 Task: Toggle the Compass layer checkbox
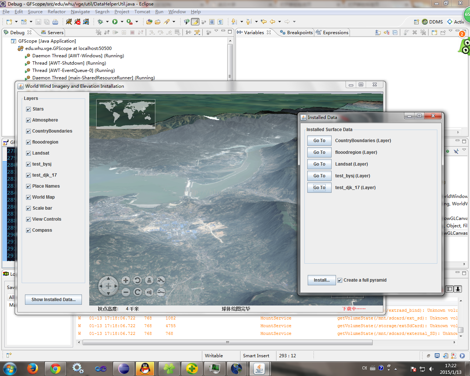28,230
